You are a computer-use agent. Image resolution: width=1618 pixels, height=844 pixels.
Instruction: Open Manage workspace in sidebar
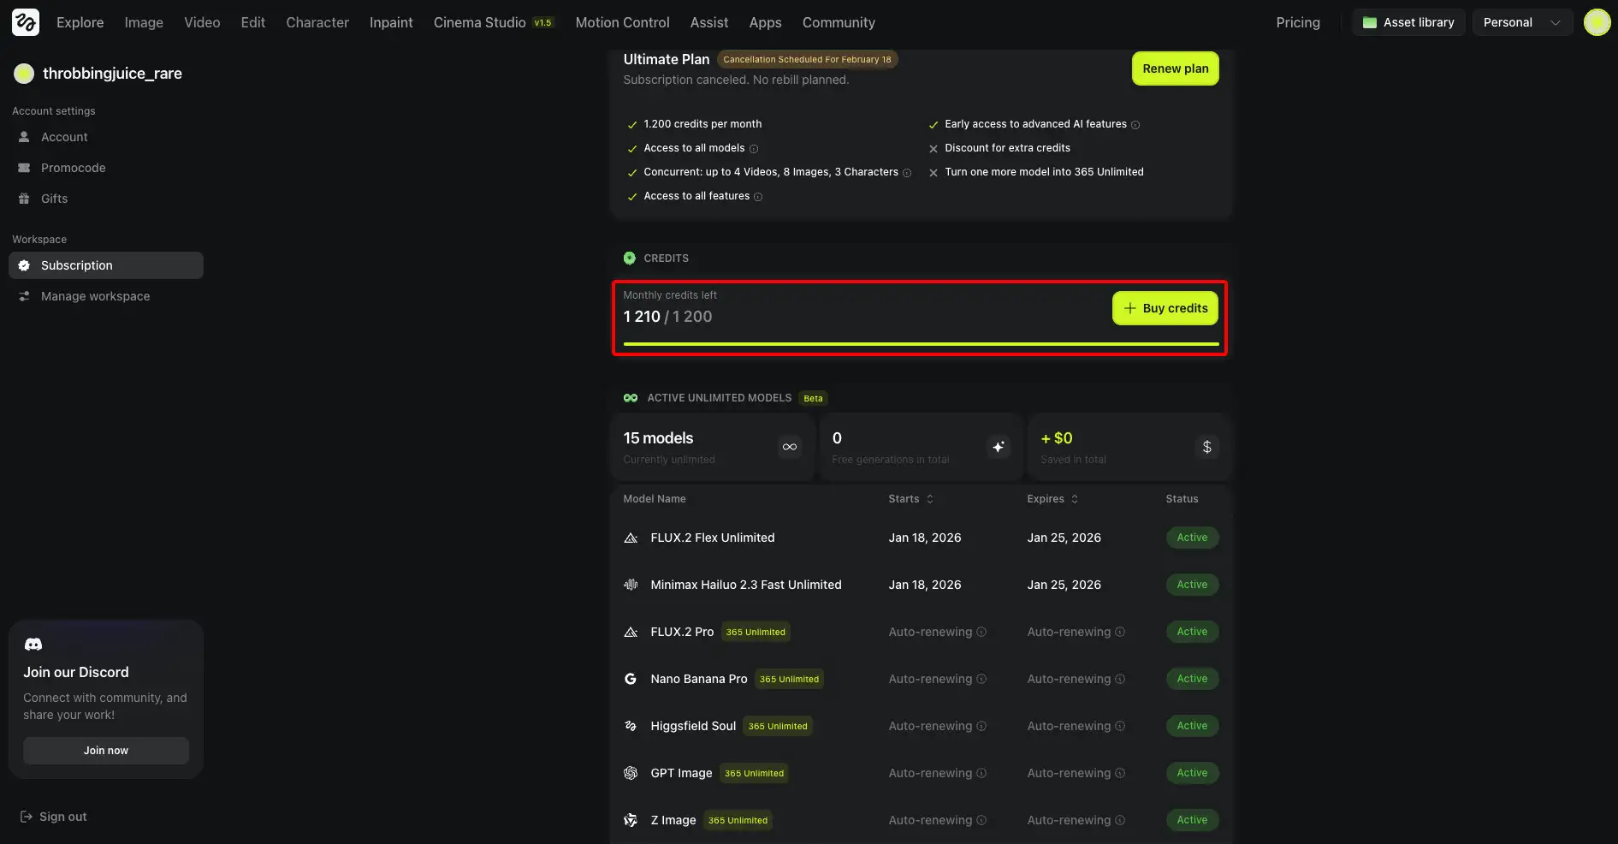pyautogui.click(x=95, y=296)
